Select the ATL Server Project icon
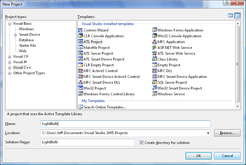 (80, 53)
